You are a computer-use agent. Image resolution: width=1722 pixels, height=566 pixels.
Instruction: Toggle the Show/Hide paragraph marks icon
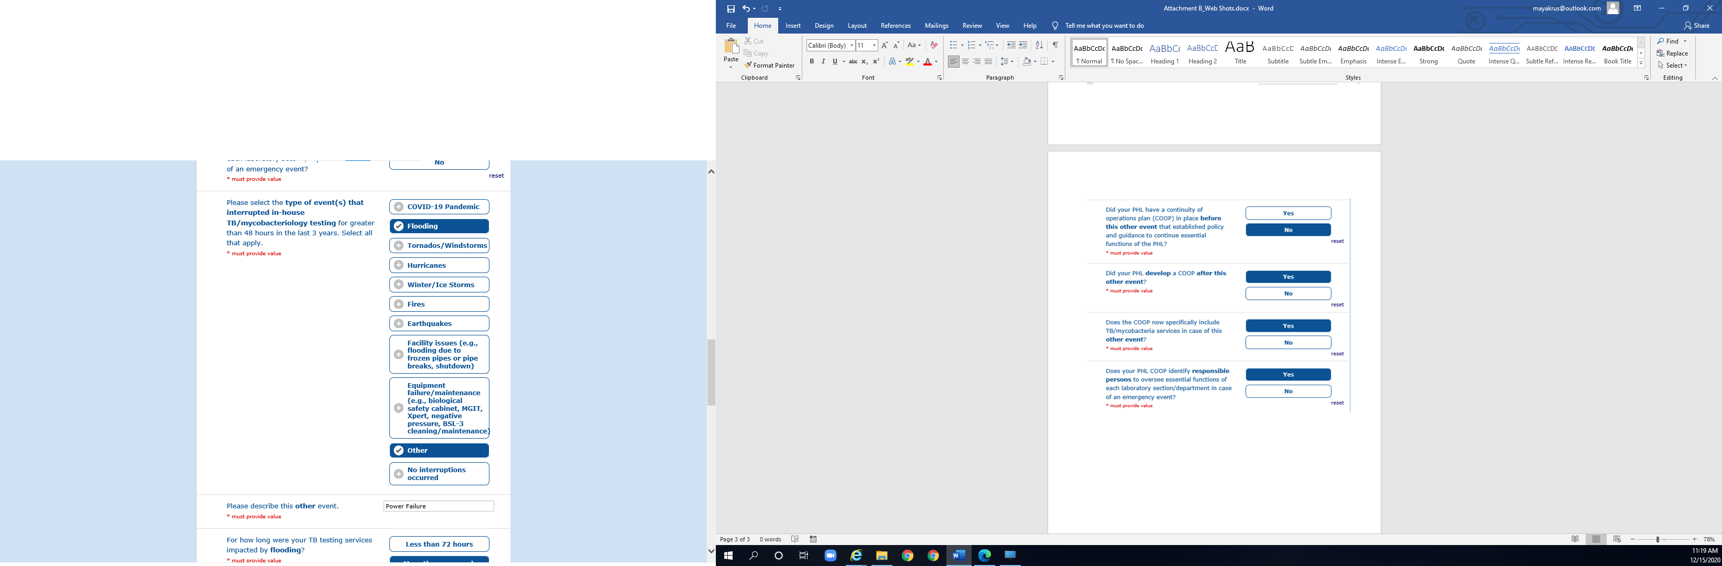pyautogui.click(x=1055, y=46)
